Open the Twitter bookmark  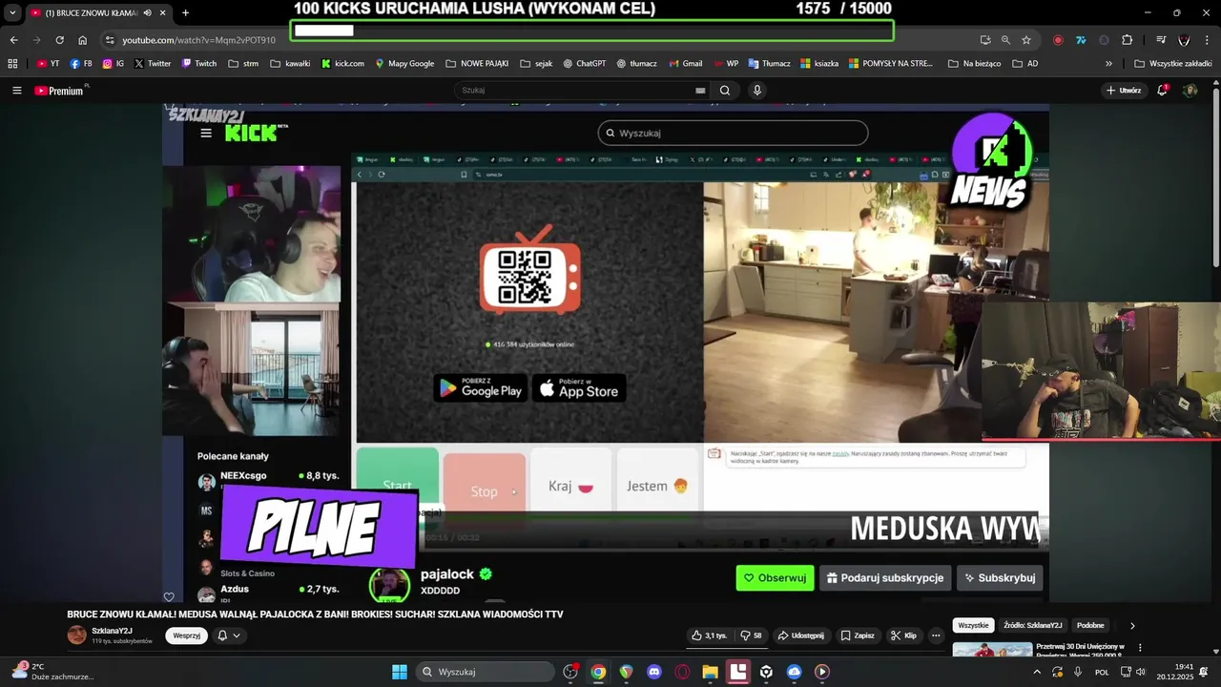tap(153, 64)
